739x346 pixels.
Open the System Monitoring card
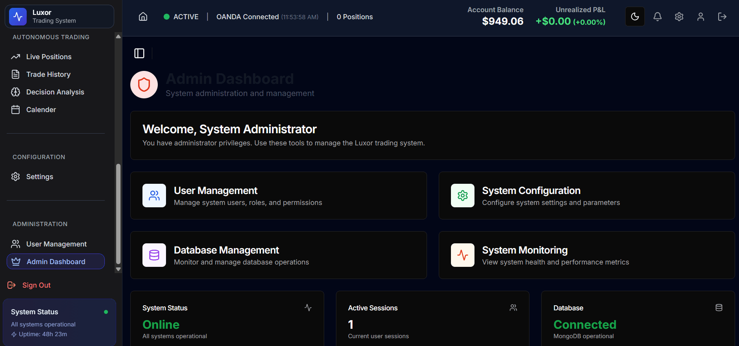587,255
